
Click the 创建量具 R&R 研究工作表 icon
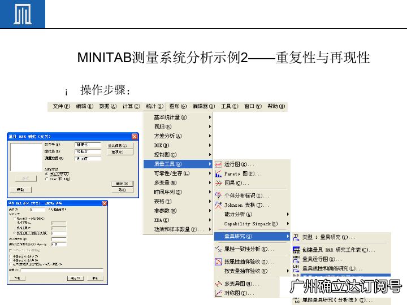click(x=296, y=250)
